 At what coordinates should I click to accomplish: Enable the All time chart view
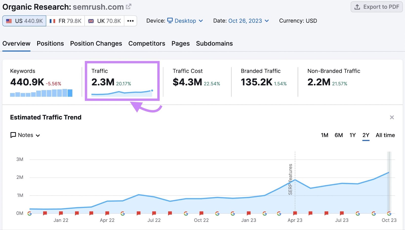[x=385, y=135]
